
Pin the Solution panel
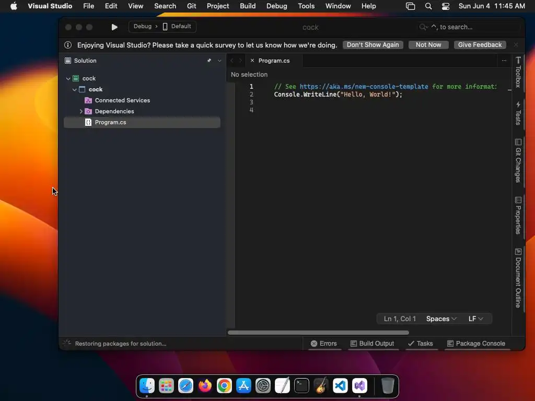click(x=209, y=61)
